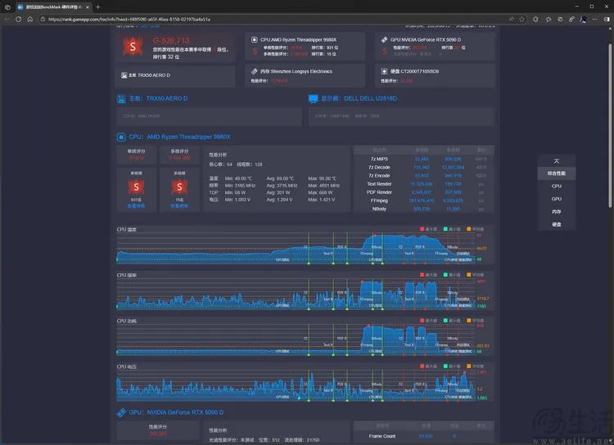
Task: Click the motherboard section header icon
Action: pyautogui.click(x=121, y=99)
